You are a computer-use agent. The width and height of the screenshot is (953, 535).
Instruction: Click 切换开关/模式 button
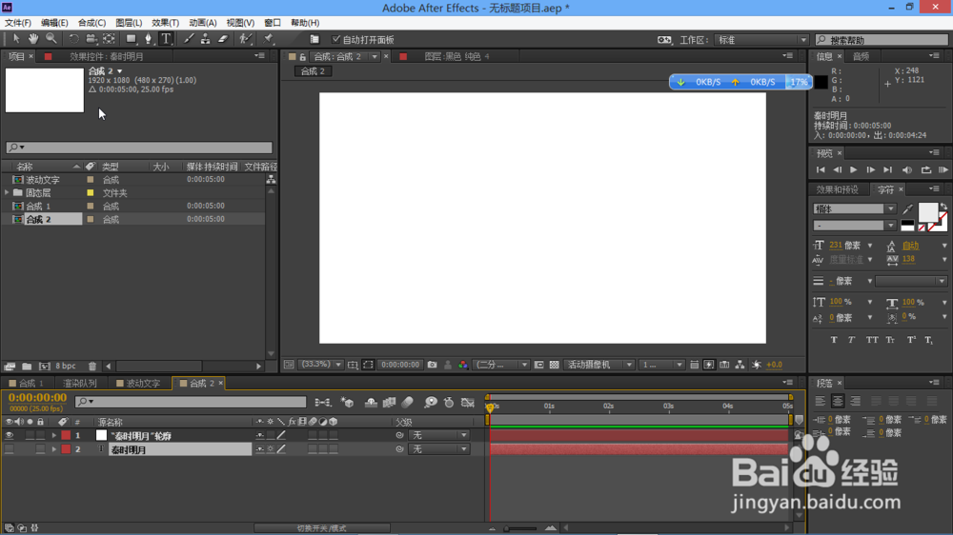(321, 528)
